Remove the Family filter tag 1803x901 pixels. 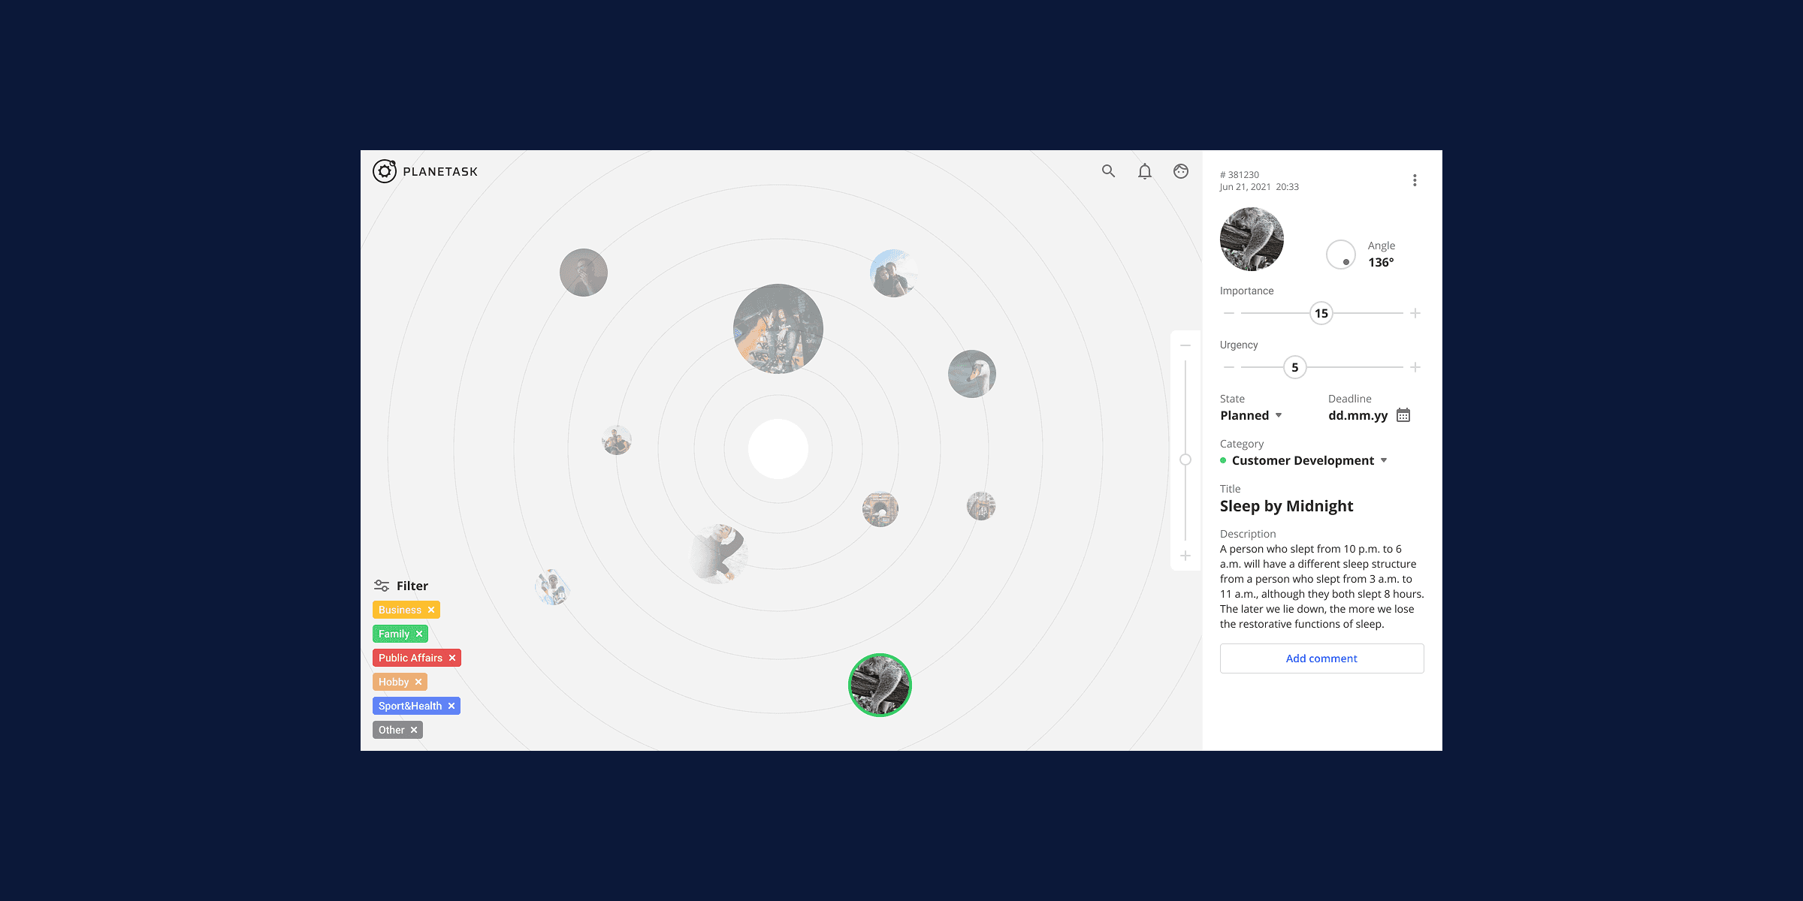pos(419,634)
